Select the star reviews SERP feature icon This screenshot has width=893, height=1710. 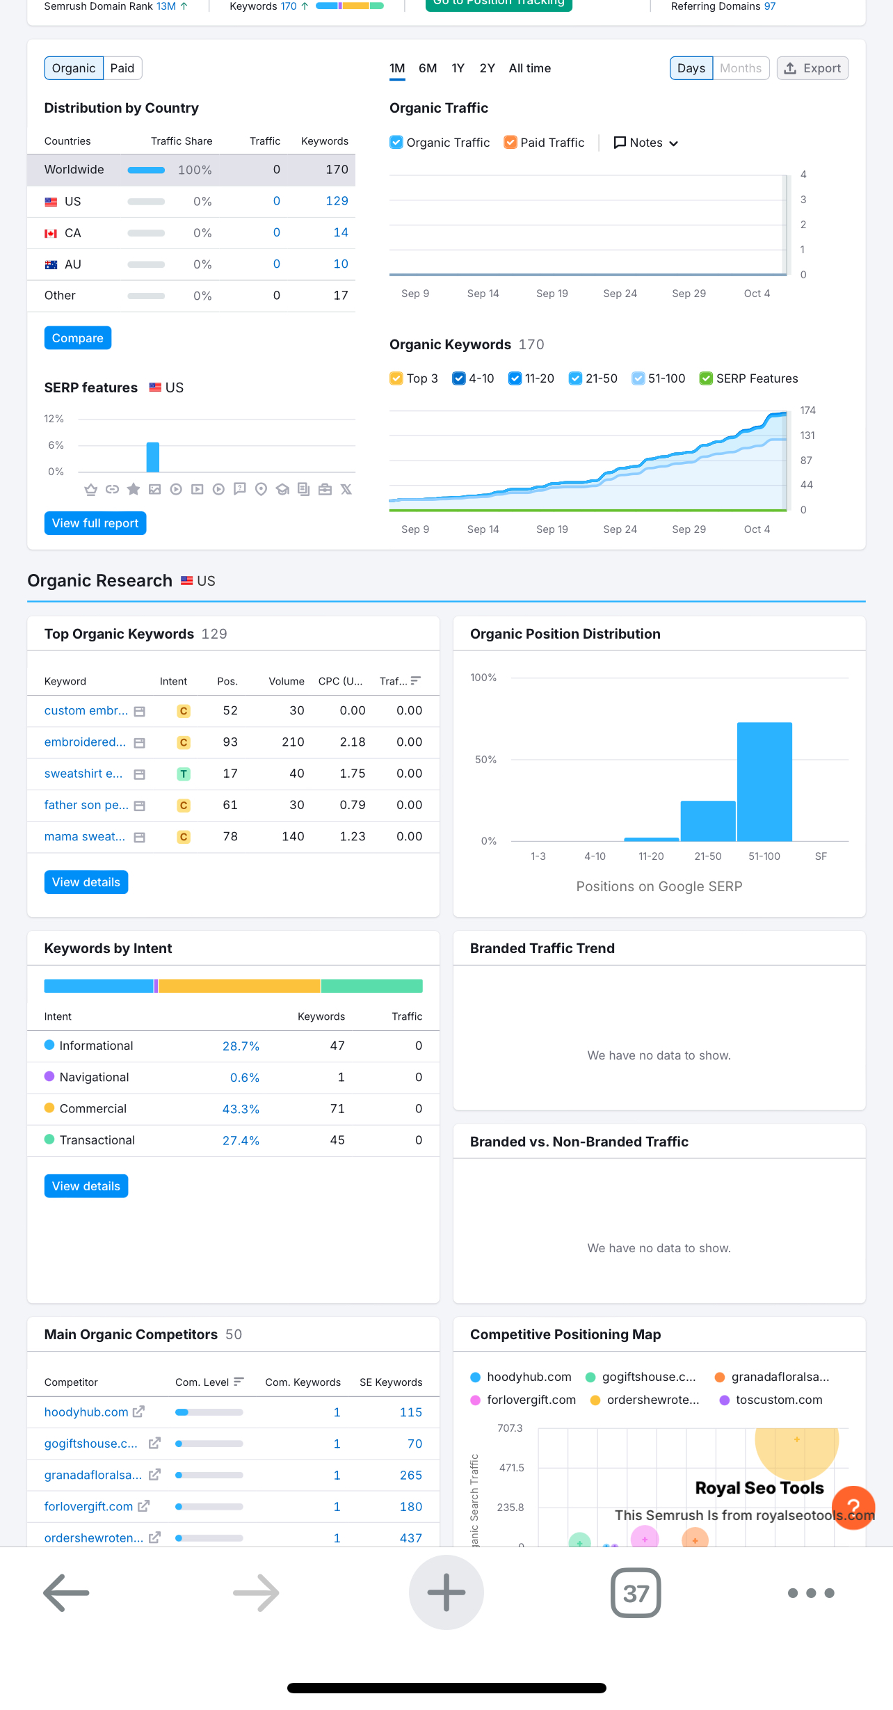click(134, 489)
